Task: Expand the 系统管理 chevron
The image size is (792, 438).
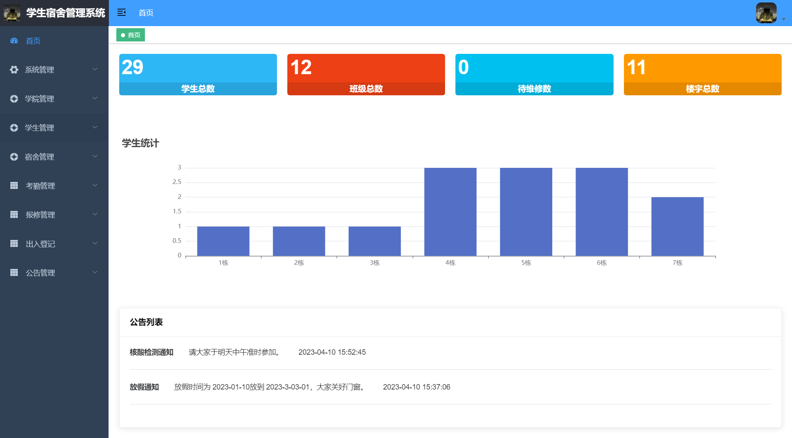Action: click(x=95, y=69)
